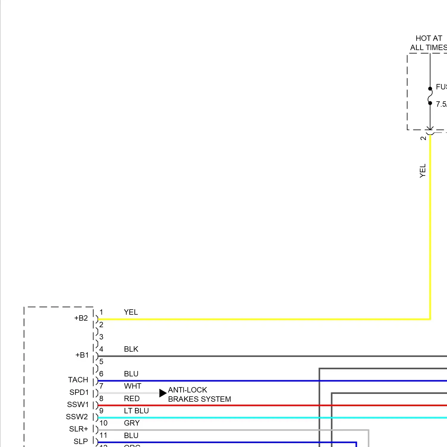The width and height of the screenshot is (447, 447).
Task: Click connector pin number "1"
Action: click(x=101, y=312)
